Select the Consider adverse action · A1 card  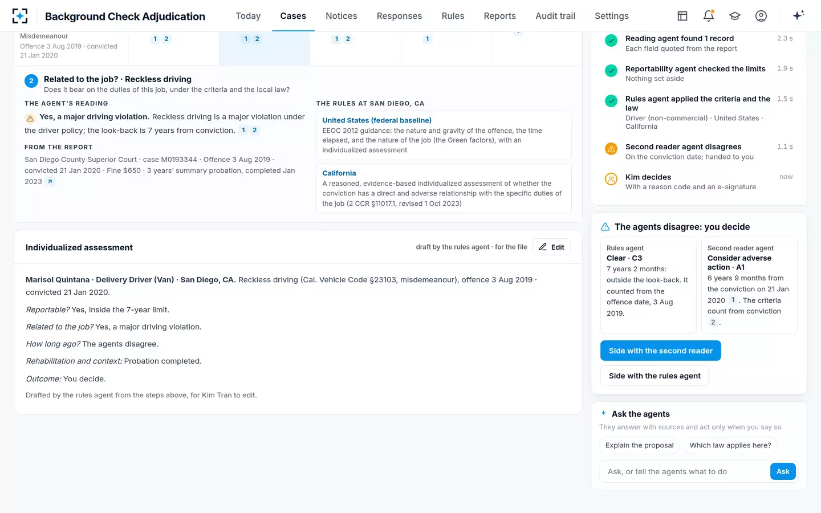(x=749, y=285)
